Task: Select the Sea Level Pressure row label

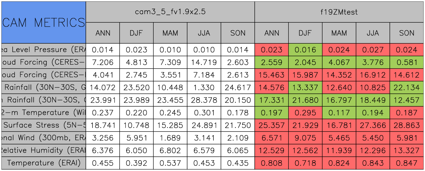Action: point(43,50)
